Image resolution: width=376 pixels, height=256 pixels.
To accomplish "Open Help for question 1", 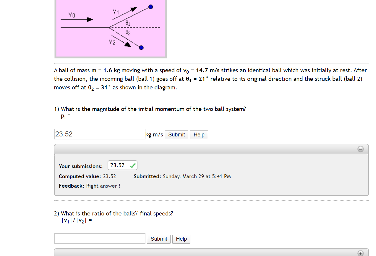I will coord(199,135).
